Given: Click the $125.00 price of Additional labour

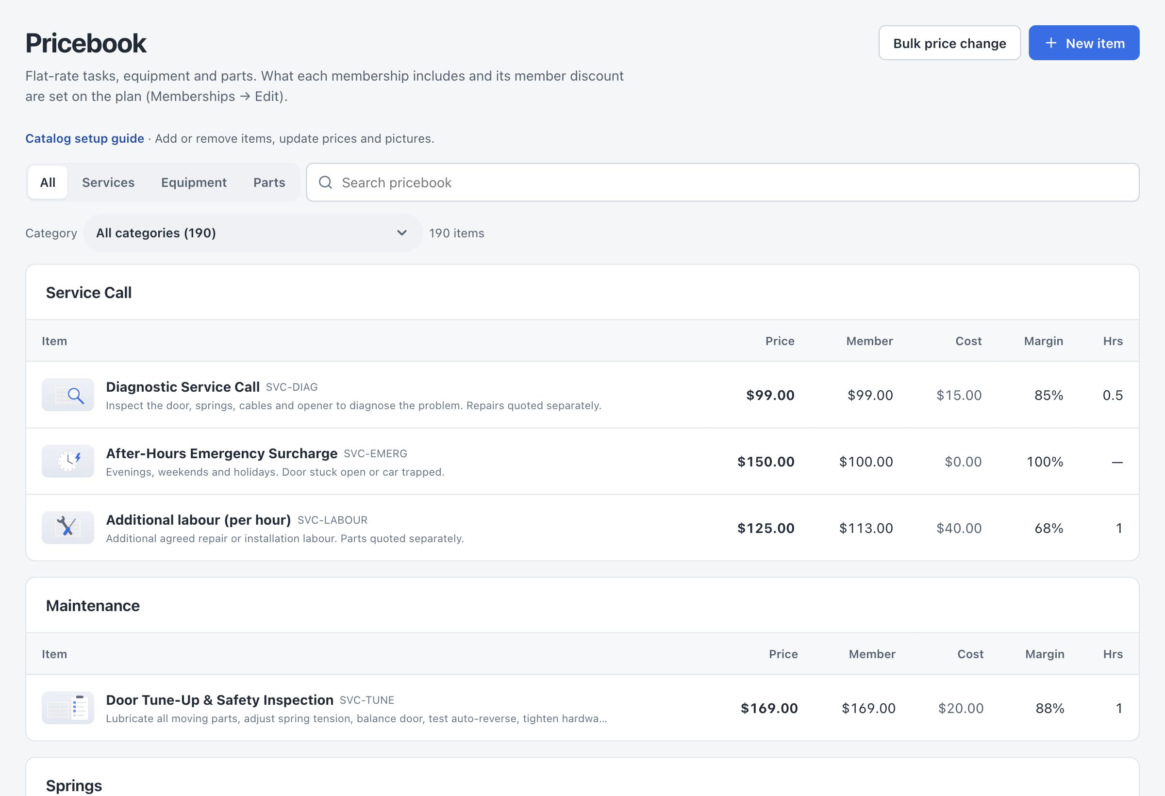Looking at the screenshot, I should point(766,528).
